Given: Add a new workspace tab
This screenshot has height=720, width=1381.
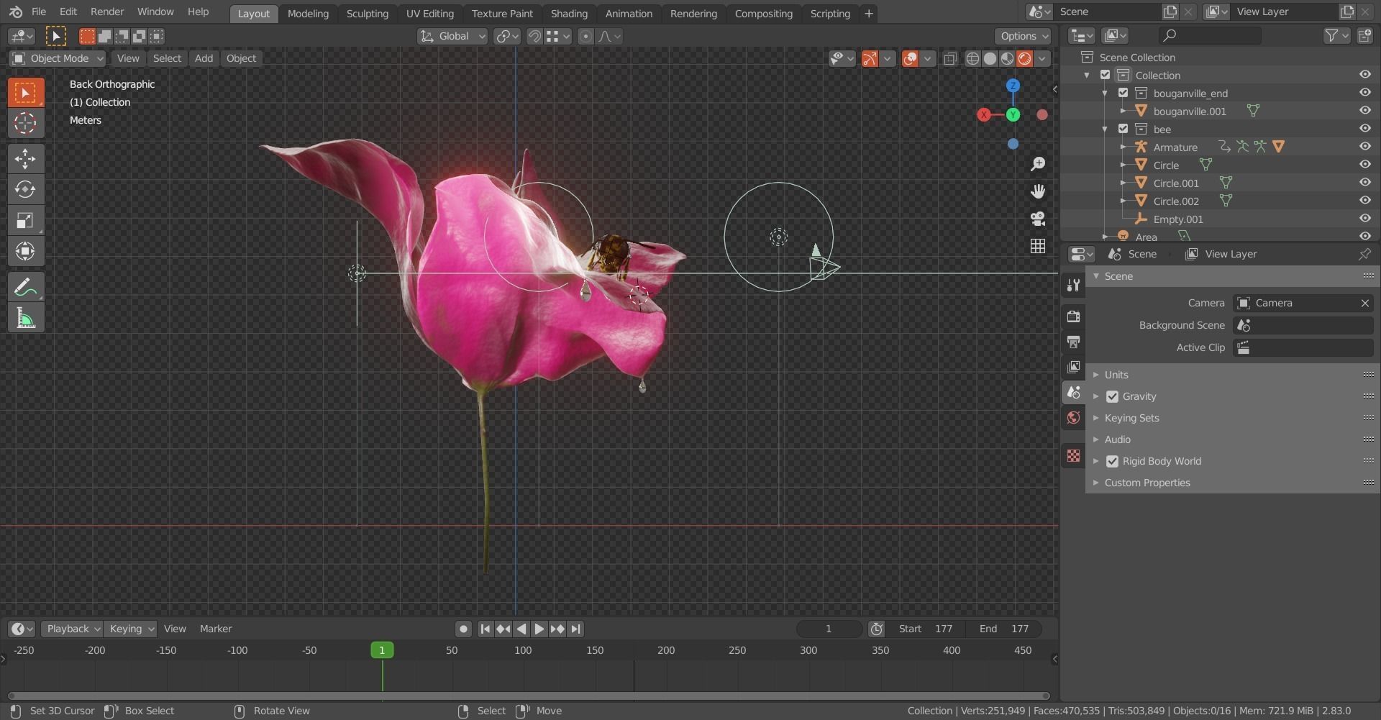Looking at the screenshot, I should 868,13.
